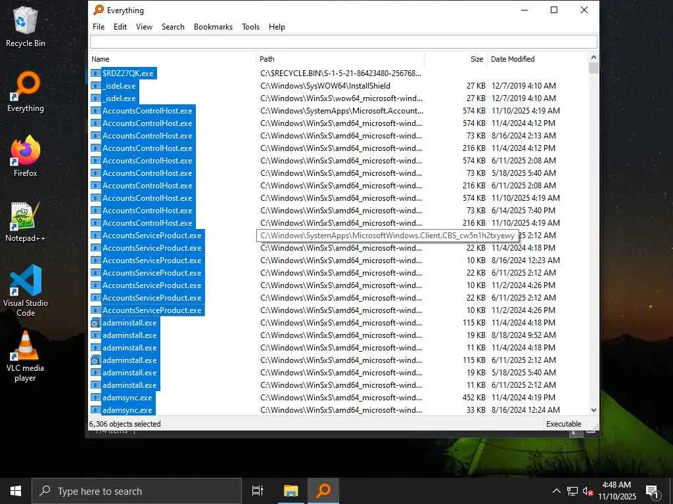Open the View menu

(x=144, y=26)
